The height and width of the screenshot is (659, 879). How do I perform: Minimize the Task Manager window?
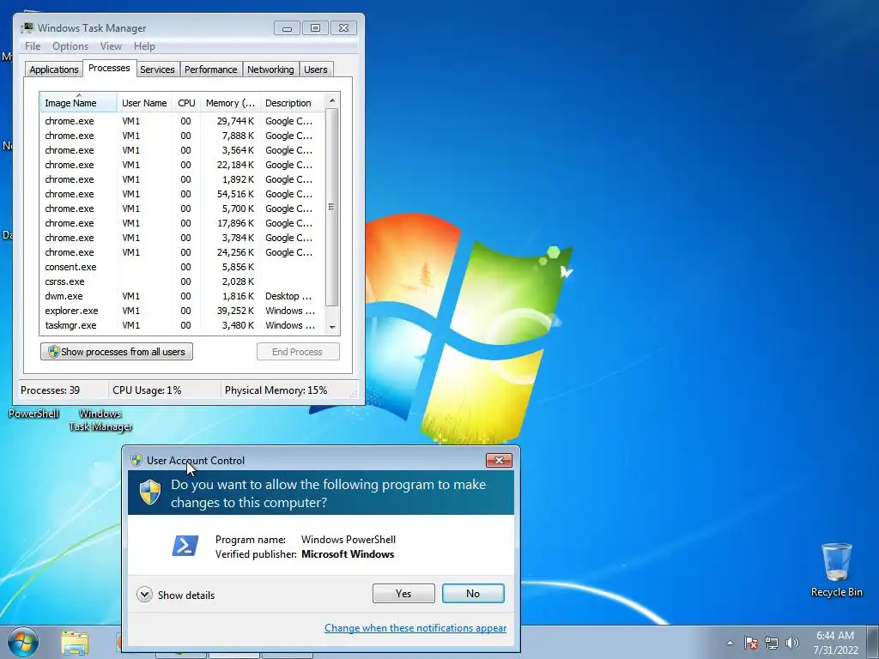click(287, 28)
